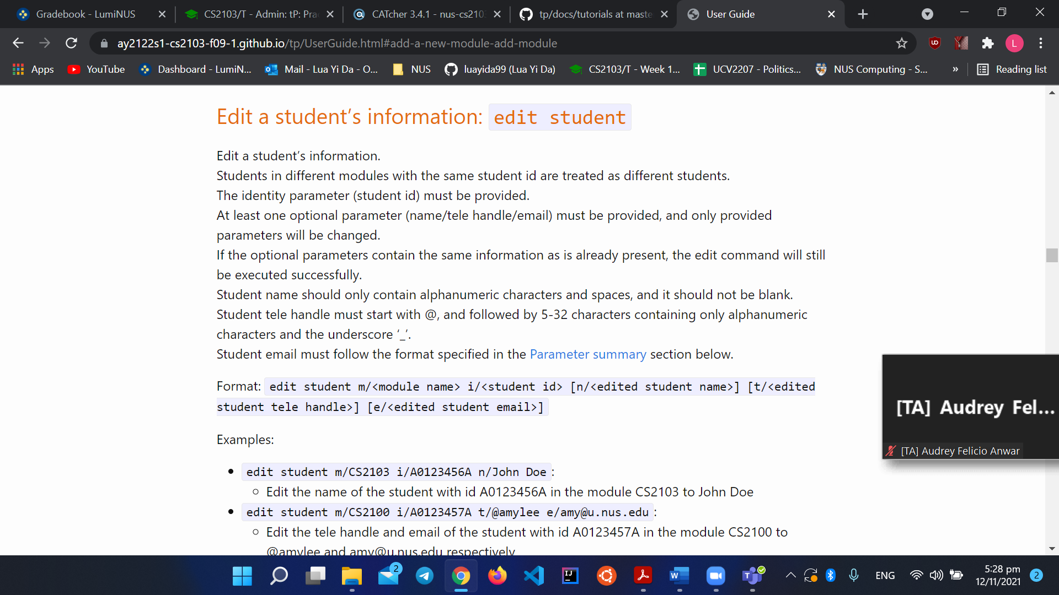The height and width of the screenshot is (595, 1059).
Task: Switch to the tp/docs/tutorials GitHub tab
Action: [x=595, y=14]
